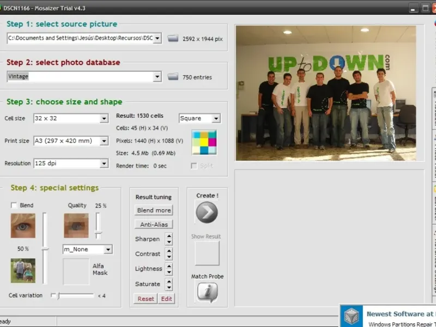The width and height of the screenshot is (436, 327).
Task: Decrease Saturate using down arrow
Action: (169, 287)
